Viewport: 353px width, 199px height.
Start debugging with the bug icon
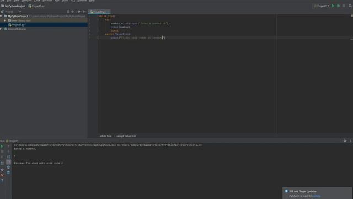pos(338,6)
